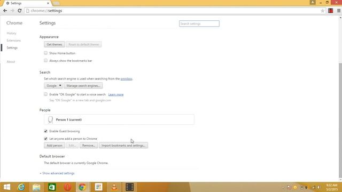Click the taskbar clock showing the time
Viewport: 342px width, 192px height.
331,187
